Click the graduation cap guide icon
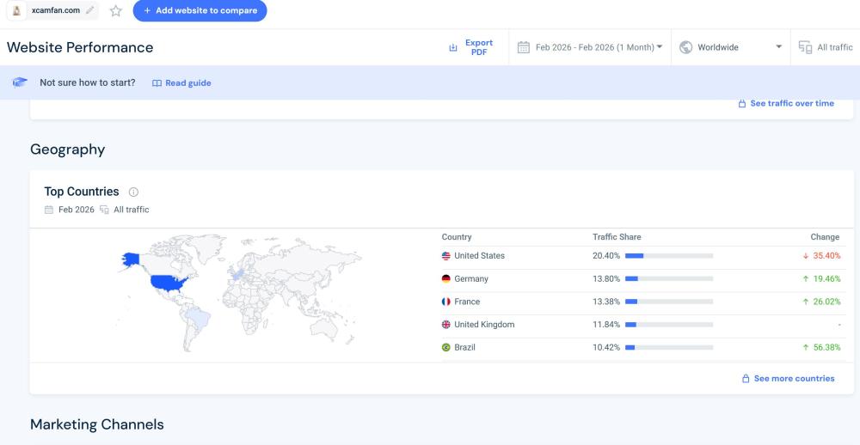Screen dimensions: 860x445 20,82
